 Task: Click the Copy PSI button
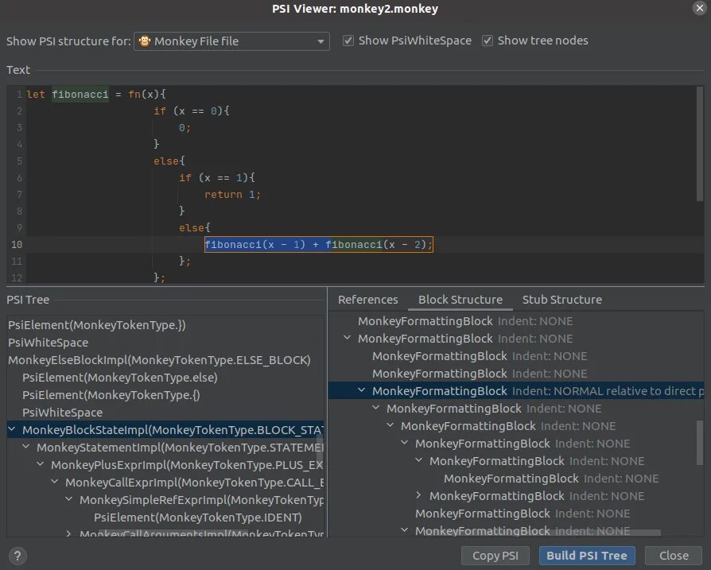click(495, 555)
